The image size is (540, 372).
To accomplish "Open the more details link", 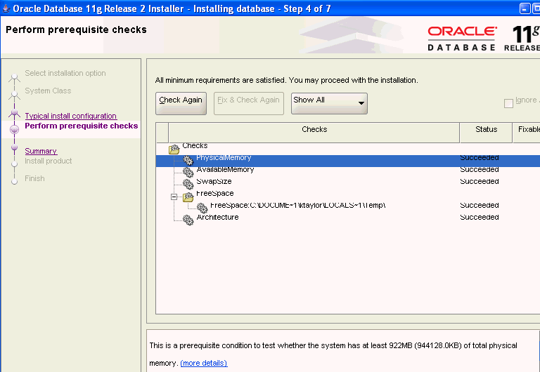I will click(x=204, y=363).
